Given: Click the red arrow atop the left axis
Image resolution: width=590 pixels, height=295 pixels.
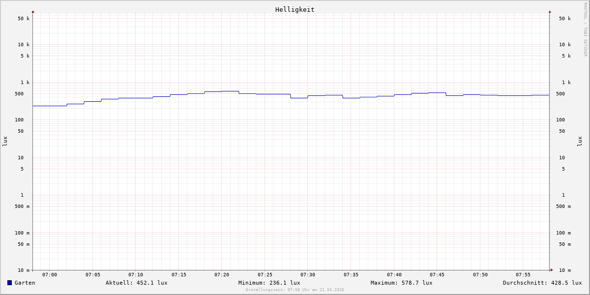Looking at the screenshot, I should tap(33, 11).
